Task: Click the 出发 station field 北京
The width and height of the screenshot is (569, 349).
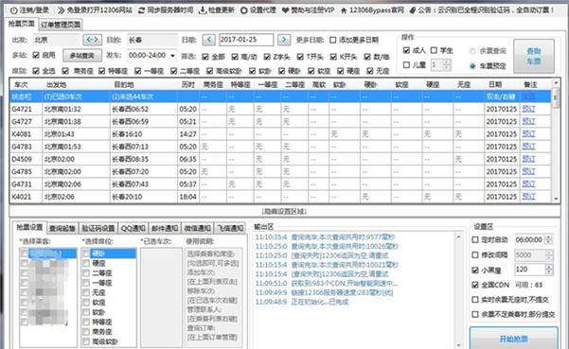Action: click(x=56, y=40)
